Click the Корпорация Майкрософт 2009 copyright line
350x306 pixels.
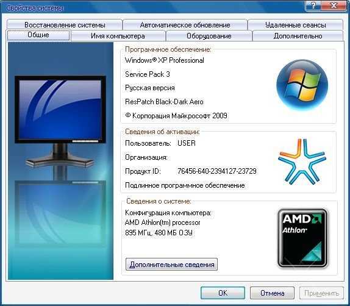(x=176, y=116)
